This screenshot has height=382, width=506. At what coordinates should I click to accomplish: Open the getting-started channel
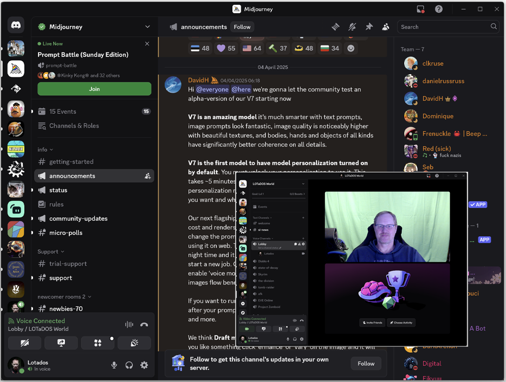click(71, 161)
